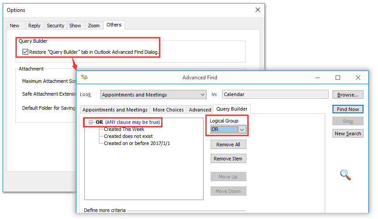Click the Remove All button
The image size is (378, 219).
click(x=228, y=145)
